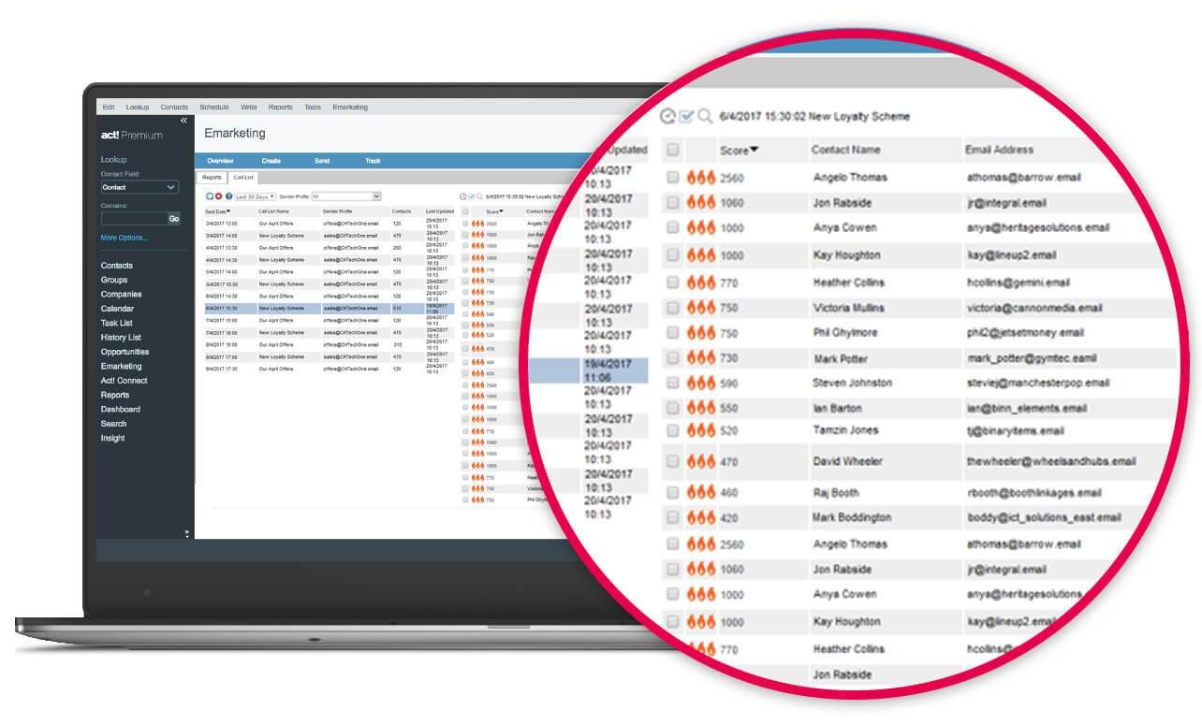This screenshot has width=1202, height=725.
Task: Open Opportunities in the left sidebar
Action: 125,352
